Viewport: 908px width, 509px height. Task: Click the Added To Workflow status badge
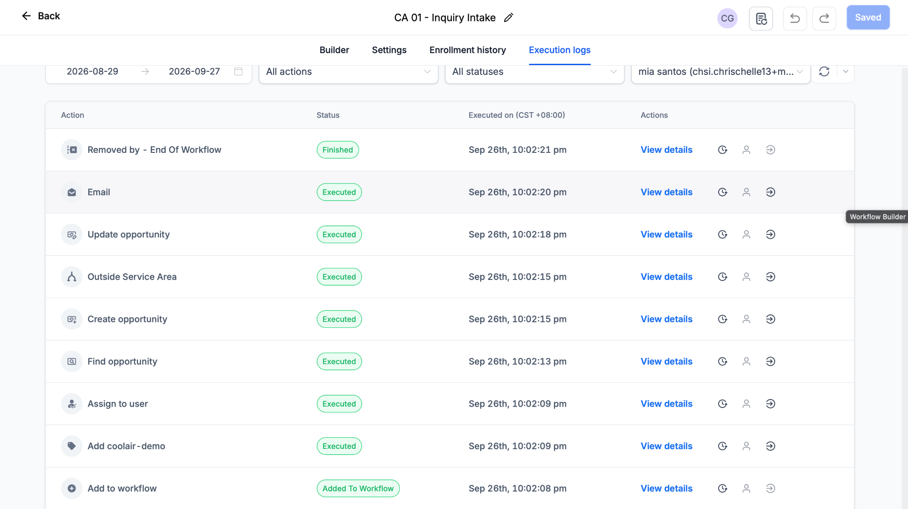point(358,488)
